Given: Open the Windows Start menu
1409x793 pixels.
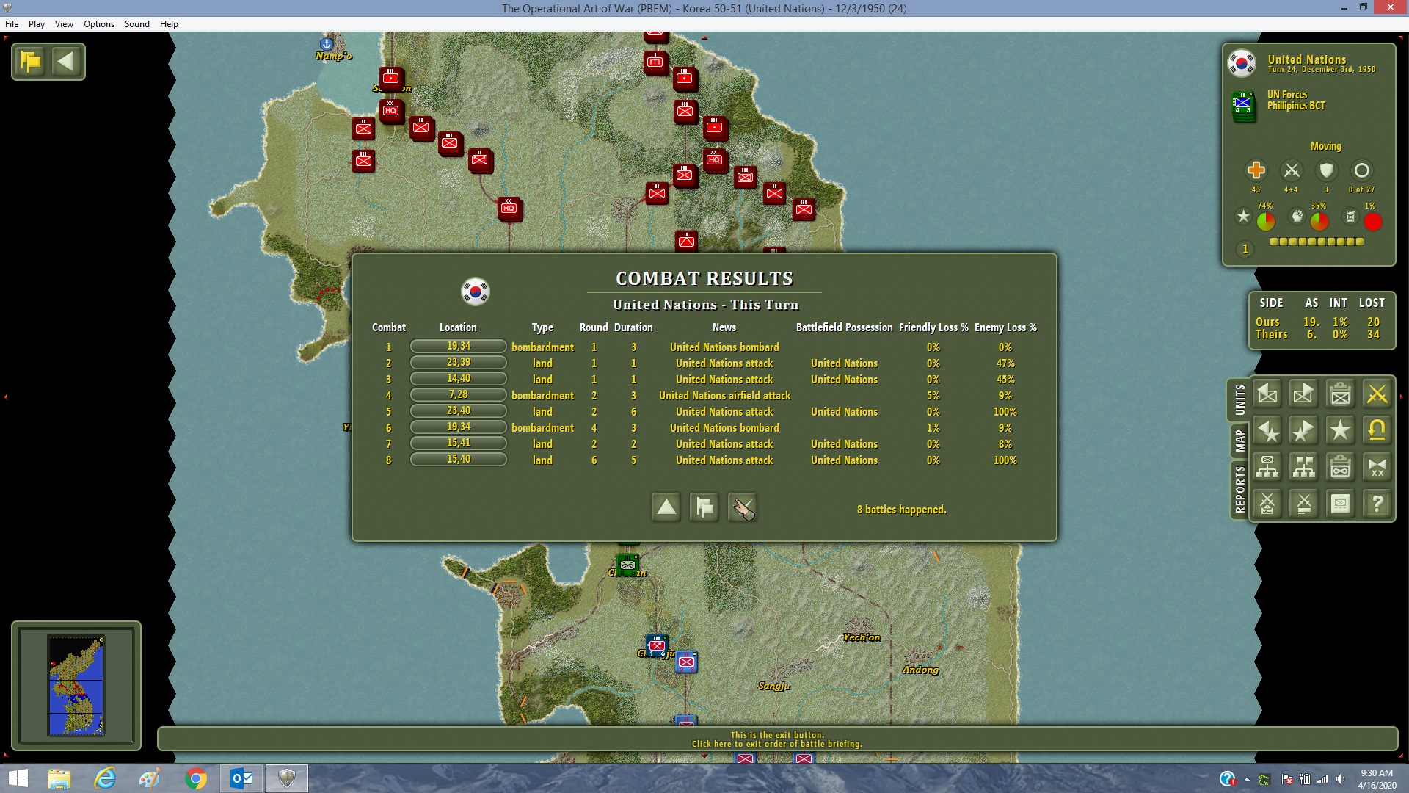Looking at the screenshot, I should (18, 778).
